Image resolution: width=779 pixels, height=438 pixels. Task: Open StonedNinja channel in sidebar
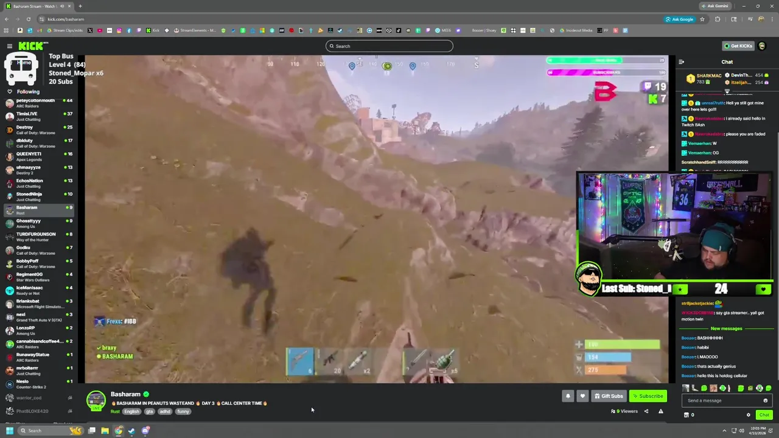click(x=38, y=196)
